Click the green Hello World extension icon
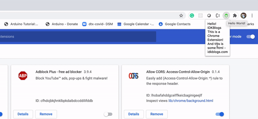The image size is (258, 119). [x=226, y=15]
